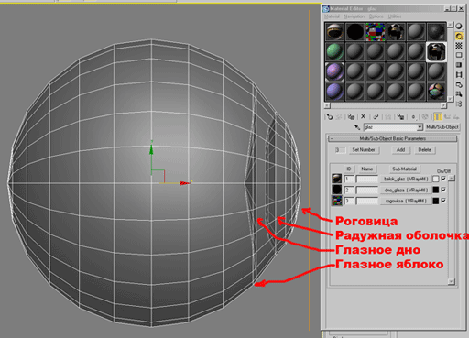Click the rogovitsa row checkered preview thumbnail
The height and width of the screenshot is (338, 469).
tap(337, 201)
